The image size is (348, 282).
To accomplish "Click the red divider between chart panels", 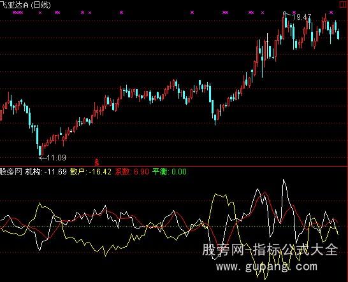I will (174, 166).
